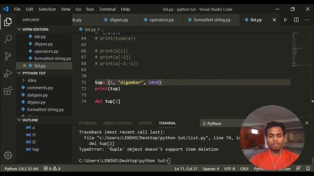The image size is (314, 176).
Task: Click line number 74 in gutter
Action: click(83, 101)
